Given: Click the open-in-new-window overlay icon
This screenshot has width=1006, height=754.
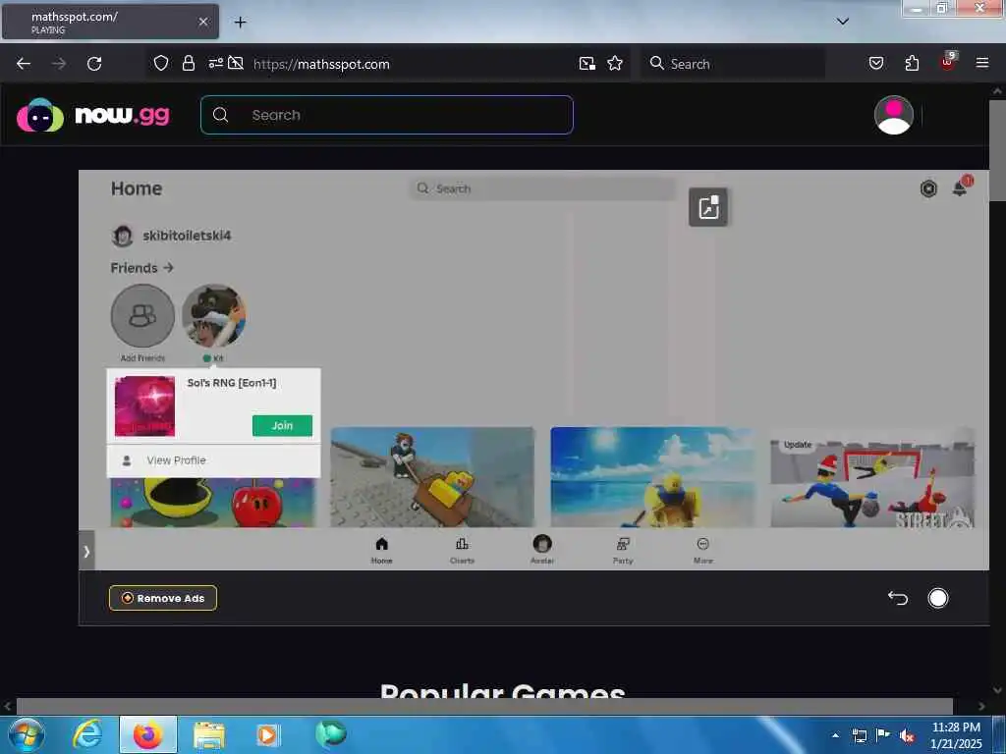Looking at the screenshot, I should [x=708, y=207].
